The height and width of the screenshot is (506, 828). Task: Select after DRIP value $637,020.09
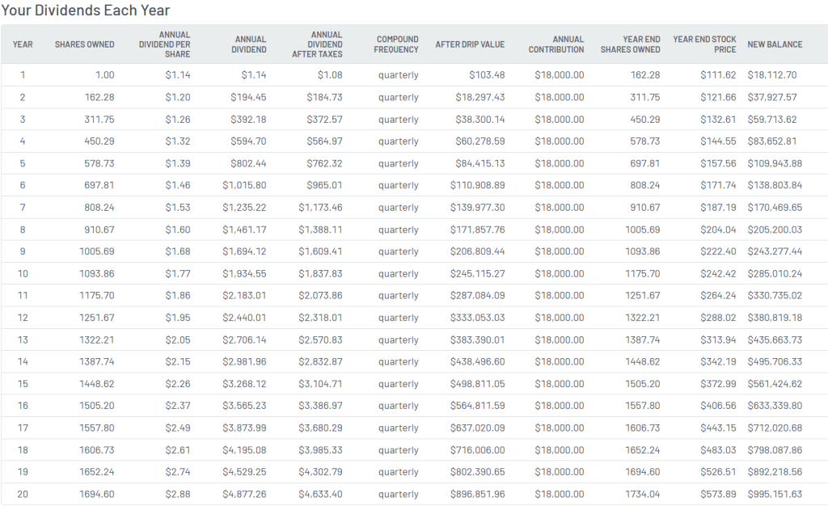[477, 428]
